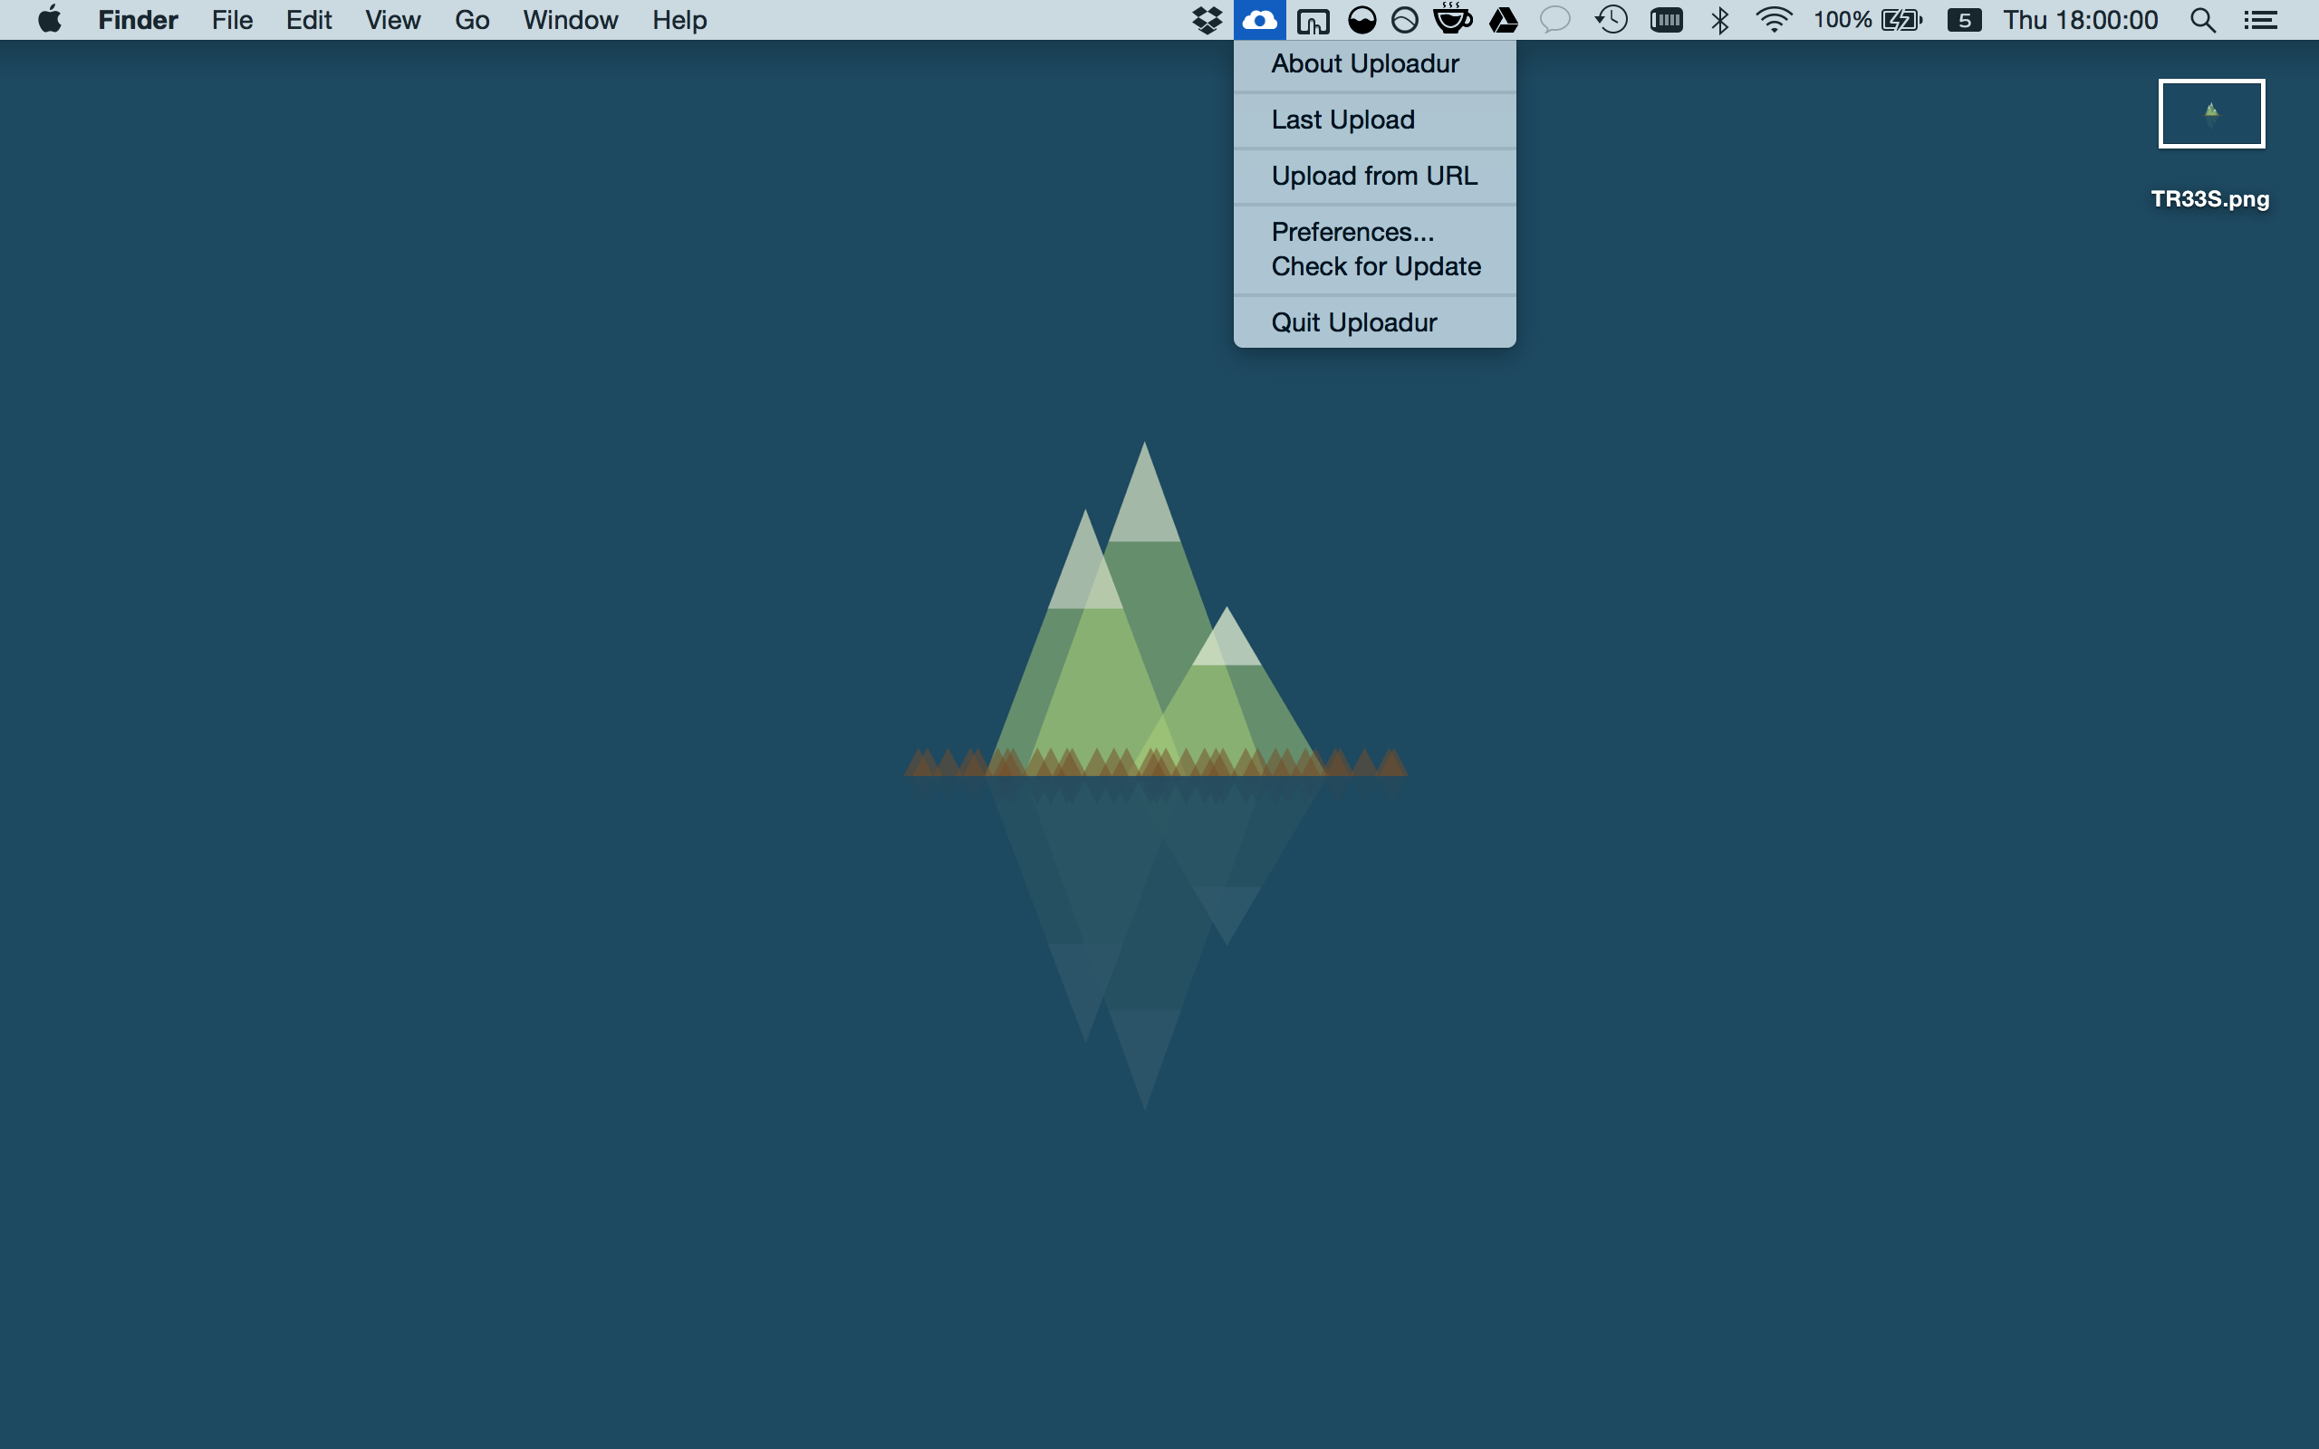Viewport: 2319px width, 1449px height.
Task: Select the TR33S.png desktop file thumbnail
Action: click(2210, 114)
